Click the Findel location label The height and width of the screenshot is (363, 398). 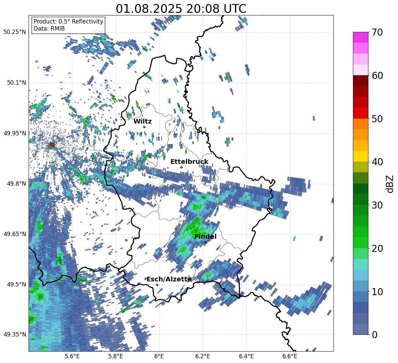pyautogui.click(x=205, y=236)
